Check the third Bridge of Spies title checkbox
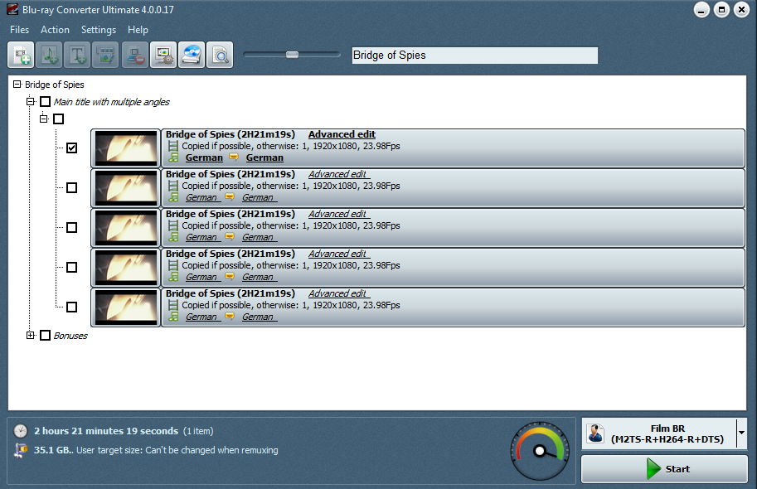Image resolution: width=757 pixels, height=489 pixels. 71,227
